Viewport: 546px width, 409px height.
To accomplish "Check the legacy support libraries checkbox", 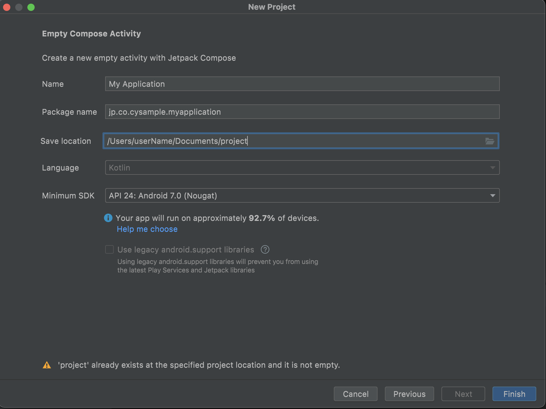I will point(109,249).
